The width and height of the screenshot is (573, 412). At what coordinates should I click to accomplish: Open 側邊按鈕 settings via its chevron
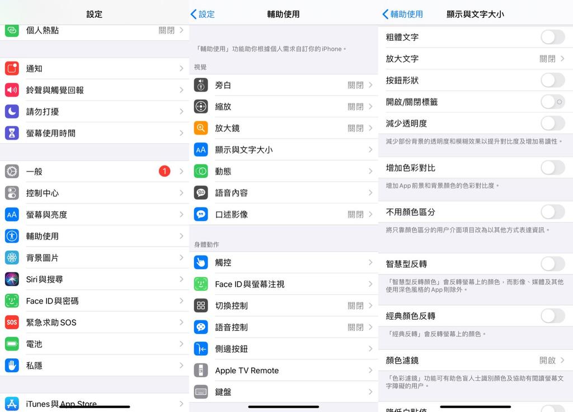[371, 348]
